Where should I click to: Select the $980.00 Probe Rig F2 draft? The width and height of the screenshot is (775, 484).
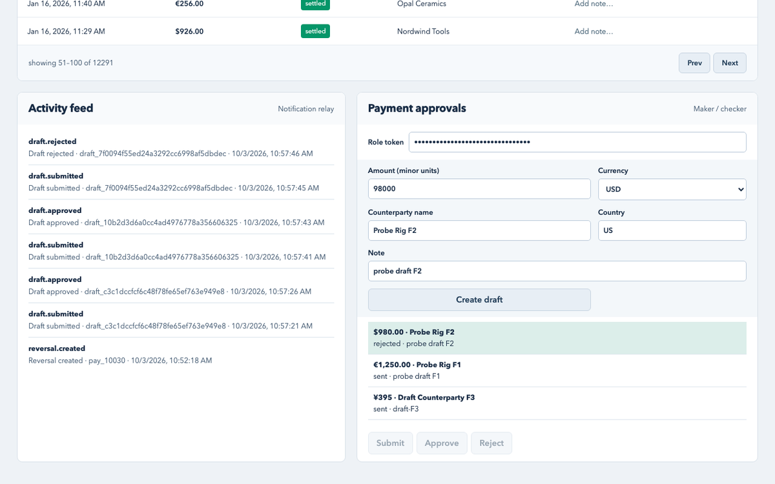pyautogui.click(x=557, y=338)
